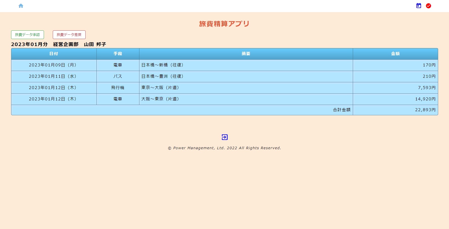Go to the home icon

tap(21, 6)
